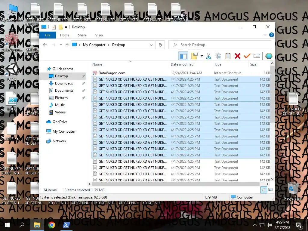The image size is (308, 231).
Task: Go back with the Back arrow
Action: (45, 45)
